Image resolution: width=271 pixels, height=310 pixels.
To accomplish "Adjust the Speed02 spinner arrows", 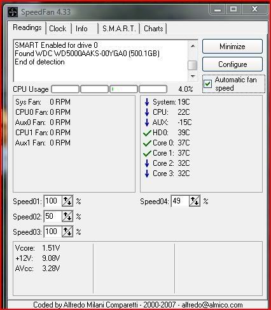I will (67, 216).
